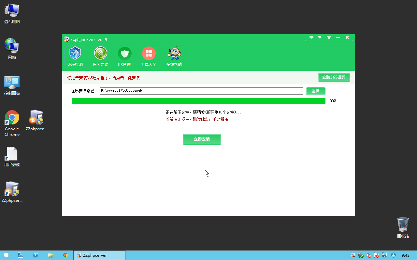Select the 网络 desktop icon

[x=12, y=49]
